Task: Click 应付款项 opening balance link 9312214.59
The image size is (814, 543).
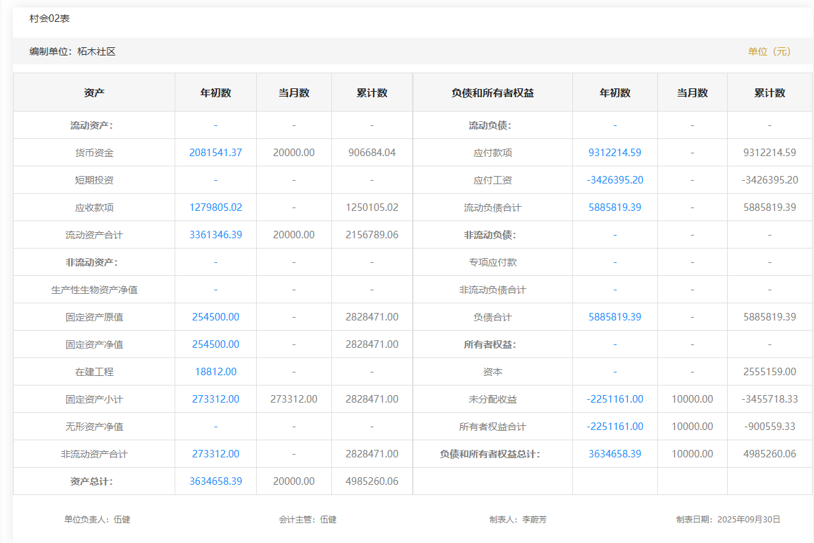Action: (x=615, y=153)
